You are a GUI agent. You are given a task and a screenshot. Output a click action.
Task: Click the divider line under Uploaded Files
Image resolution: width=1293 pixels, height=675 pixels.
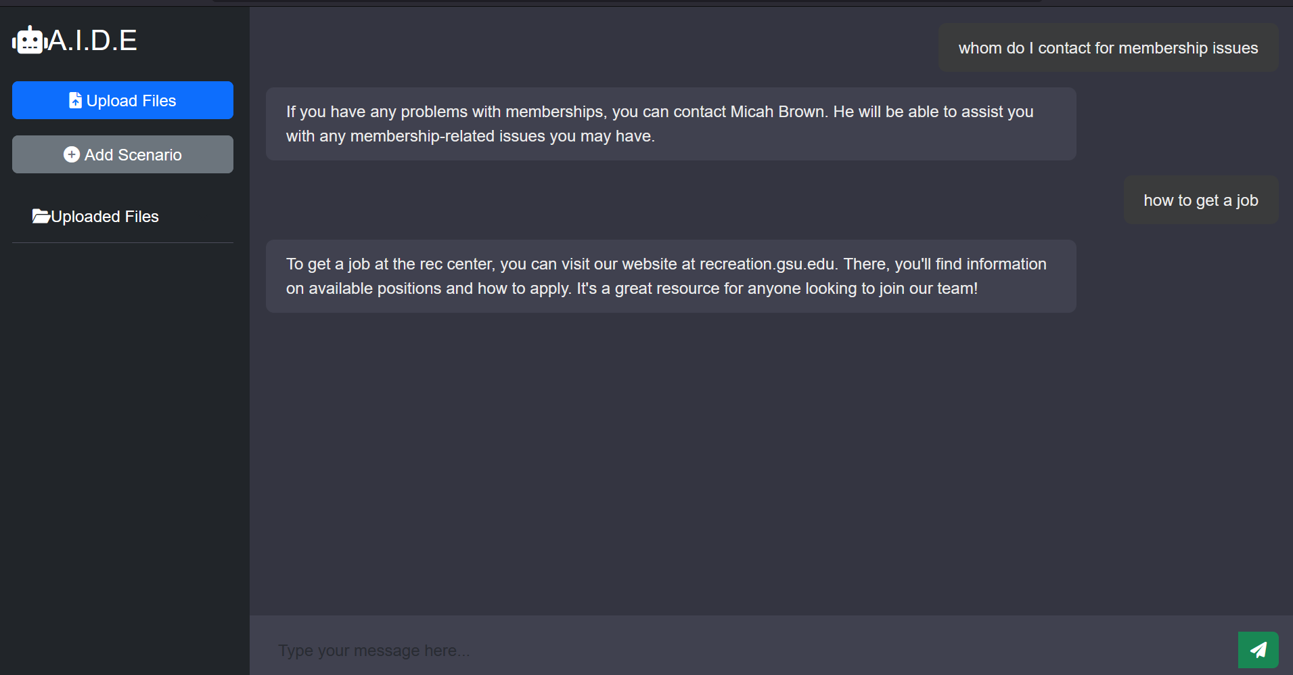click(122, 242)
